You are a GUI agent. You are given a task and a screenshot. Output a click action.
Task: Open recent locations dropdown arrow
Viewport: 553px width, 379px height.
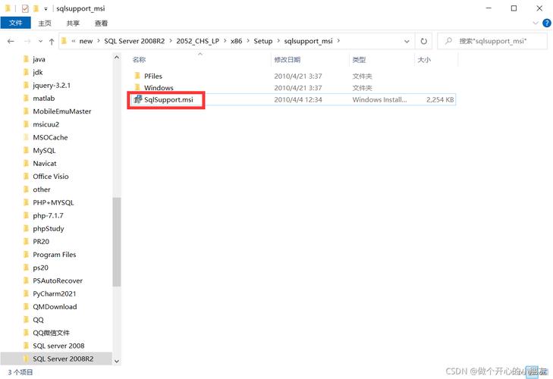40,42
